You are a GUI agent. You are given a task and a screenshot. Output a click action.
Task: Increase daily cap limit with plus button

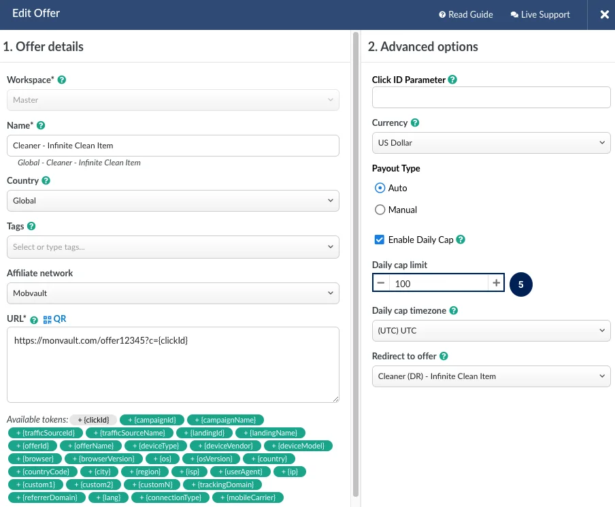tap(497, 282)
